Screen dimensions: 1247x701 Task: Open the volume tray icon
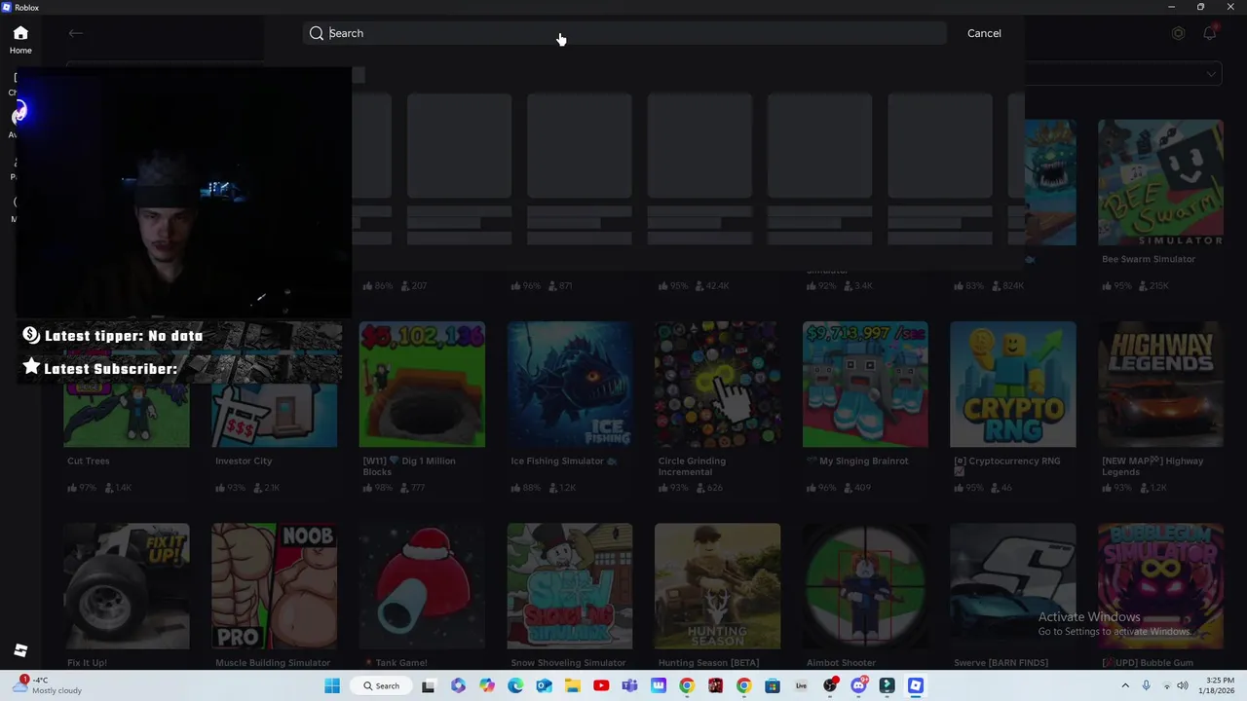[x=1183, y=685]
